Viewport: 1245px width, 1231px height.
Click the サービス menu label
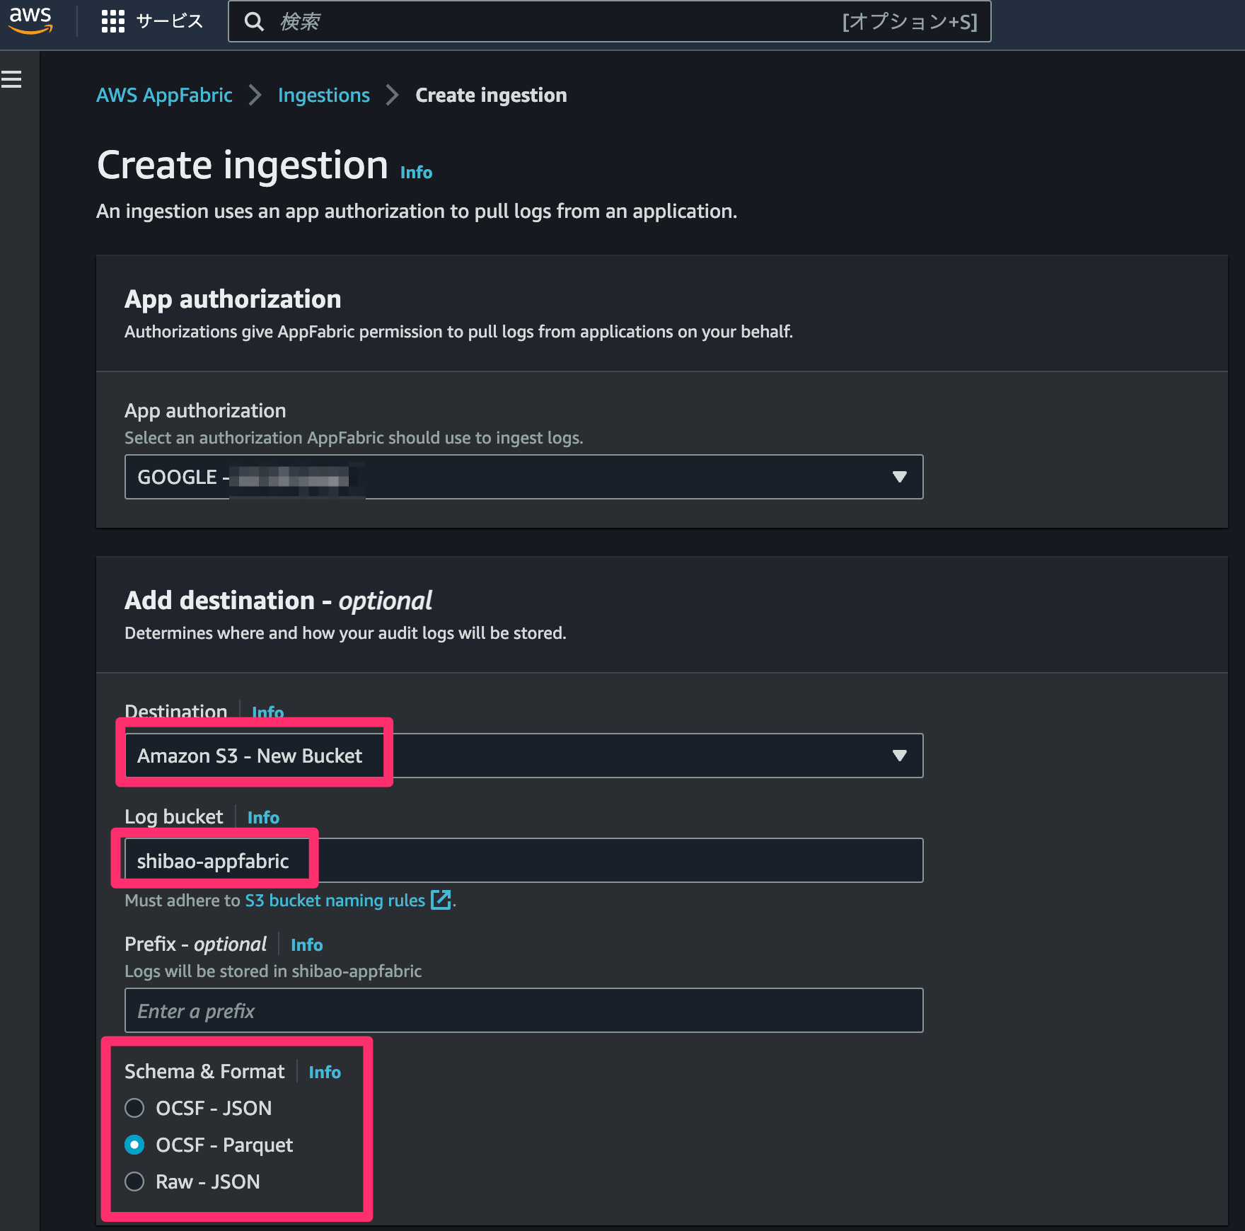click(x=170, y=21)
